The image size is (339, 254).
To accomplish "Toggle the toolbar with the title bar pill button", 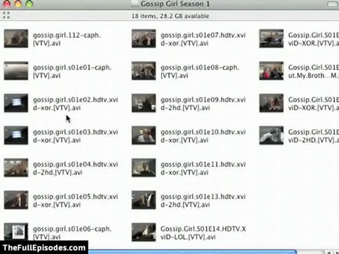I will (333, 4).
